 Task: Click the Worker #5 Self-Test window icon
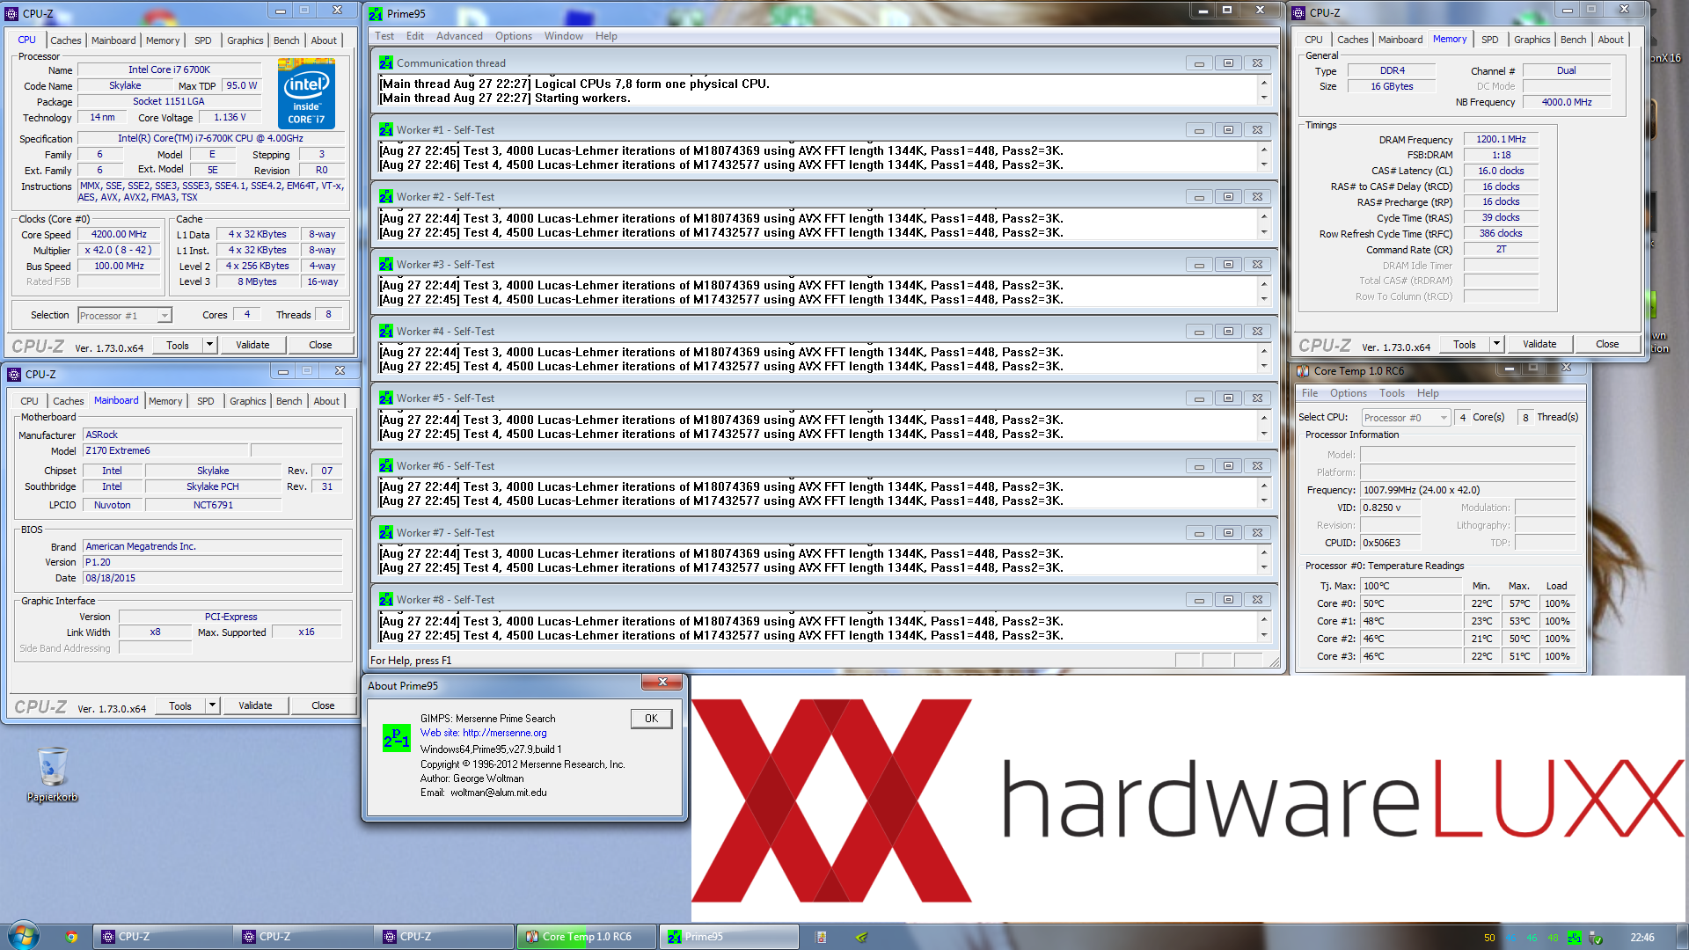pyautogui.click(x=386, y=398)
